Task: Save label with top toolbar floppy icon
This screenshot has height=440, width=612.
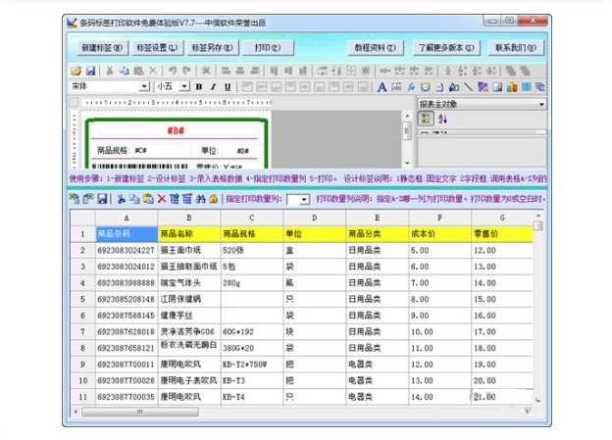Action: pyautogui.click(x=90, y=71)
